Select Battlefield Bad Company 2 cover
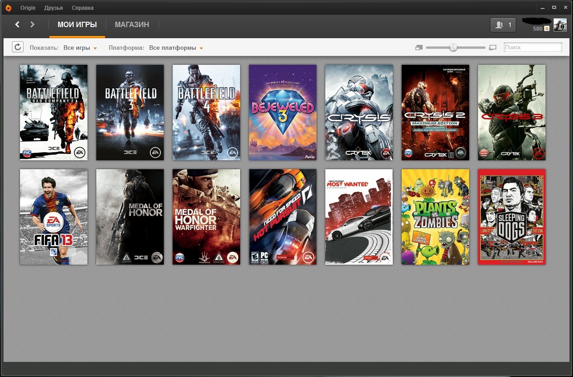This screenshot has width=573, height=377. 54,112
